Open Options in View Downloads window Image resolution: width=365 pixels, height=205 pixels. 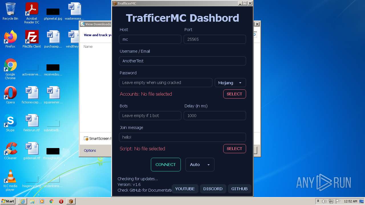[90, 150]
